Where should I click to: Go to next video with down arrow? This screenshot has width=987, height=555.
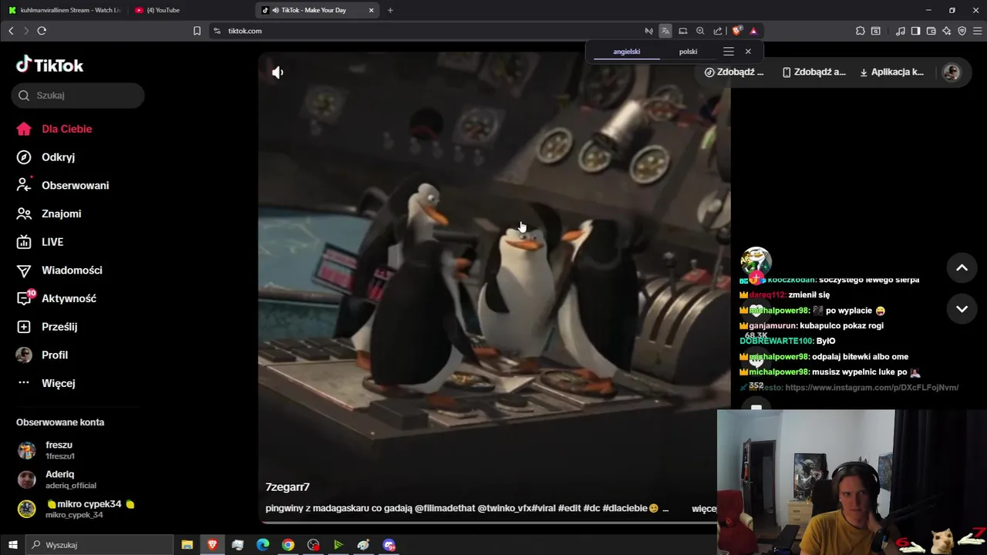tap(962, 308)
